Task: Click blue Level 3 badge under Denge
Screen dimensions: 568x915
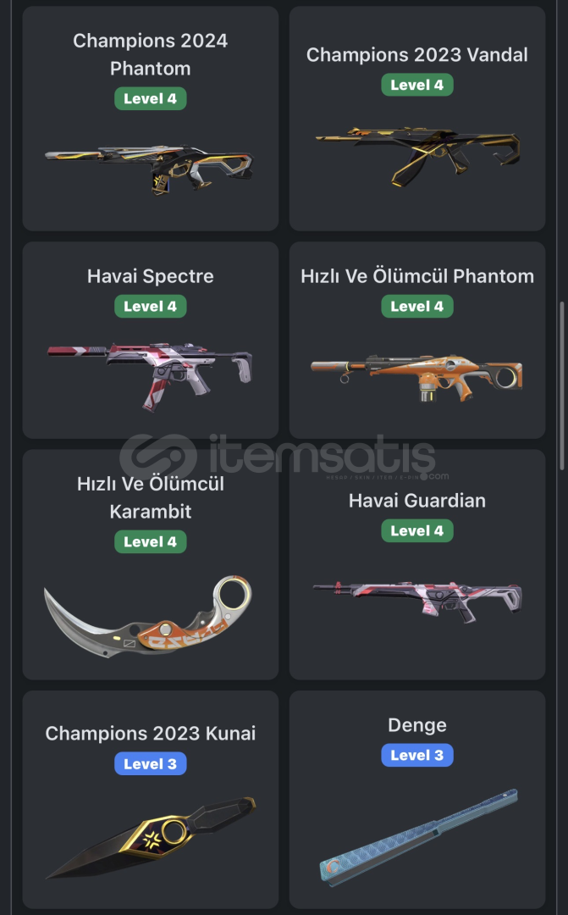Action: [x=417, y=755]
